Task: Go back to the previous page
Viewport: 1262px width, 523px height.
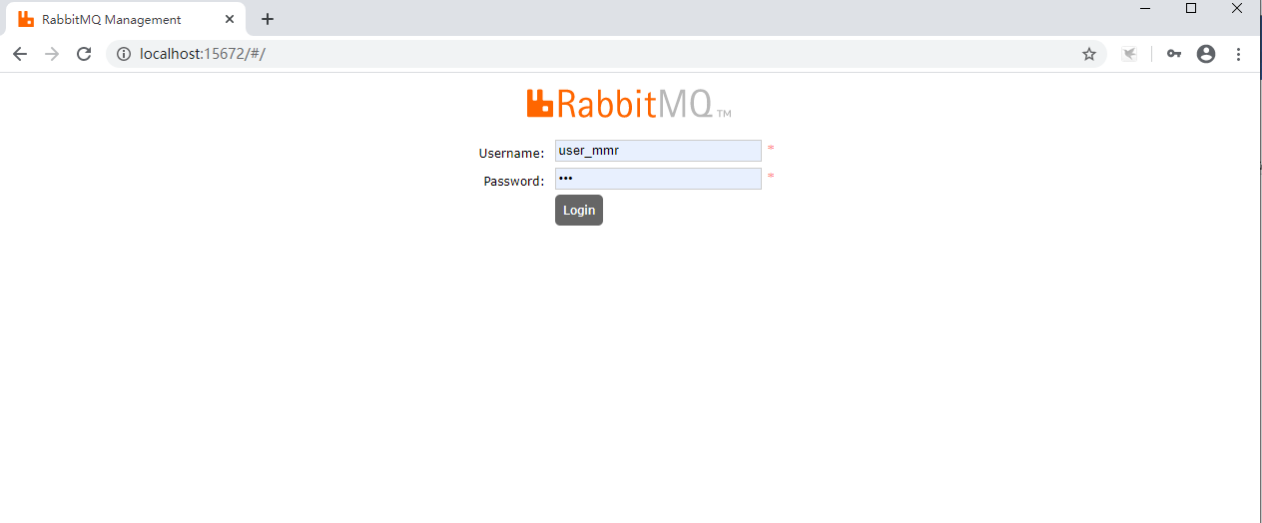Action: [x=20, y=54]
